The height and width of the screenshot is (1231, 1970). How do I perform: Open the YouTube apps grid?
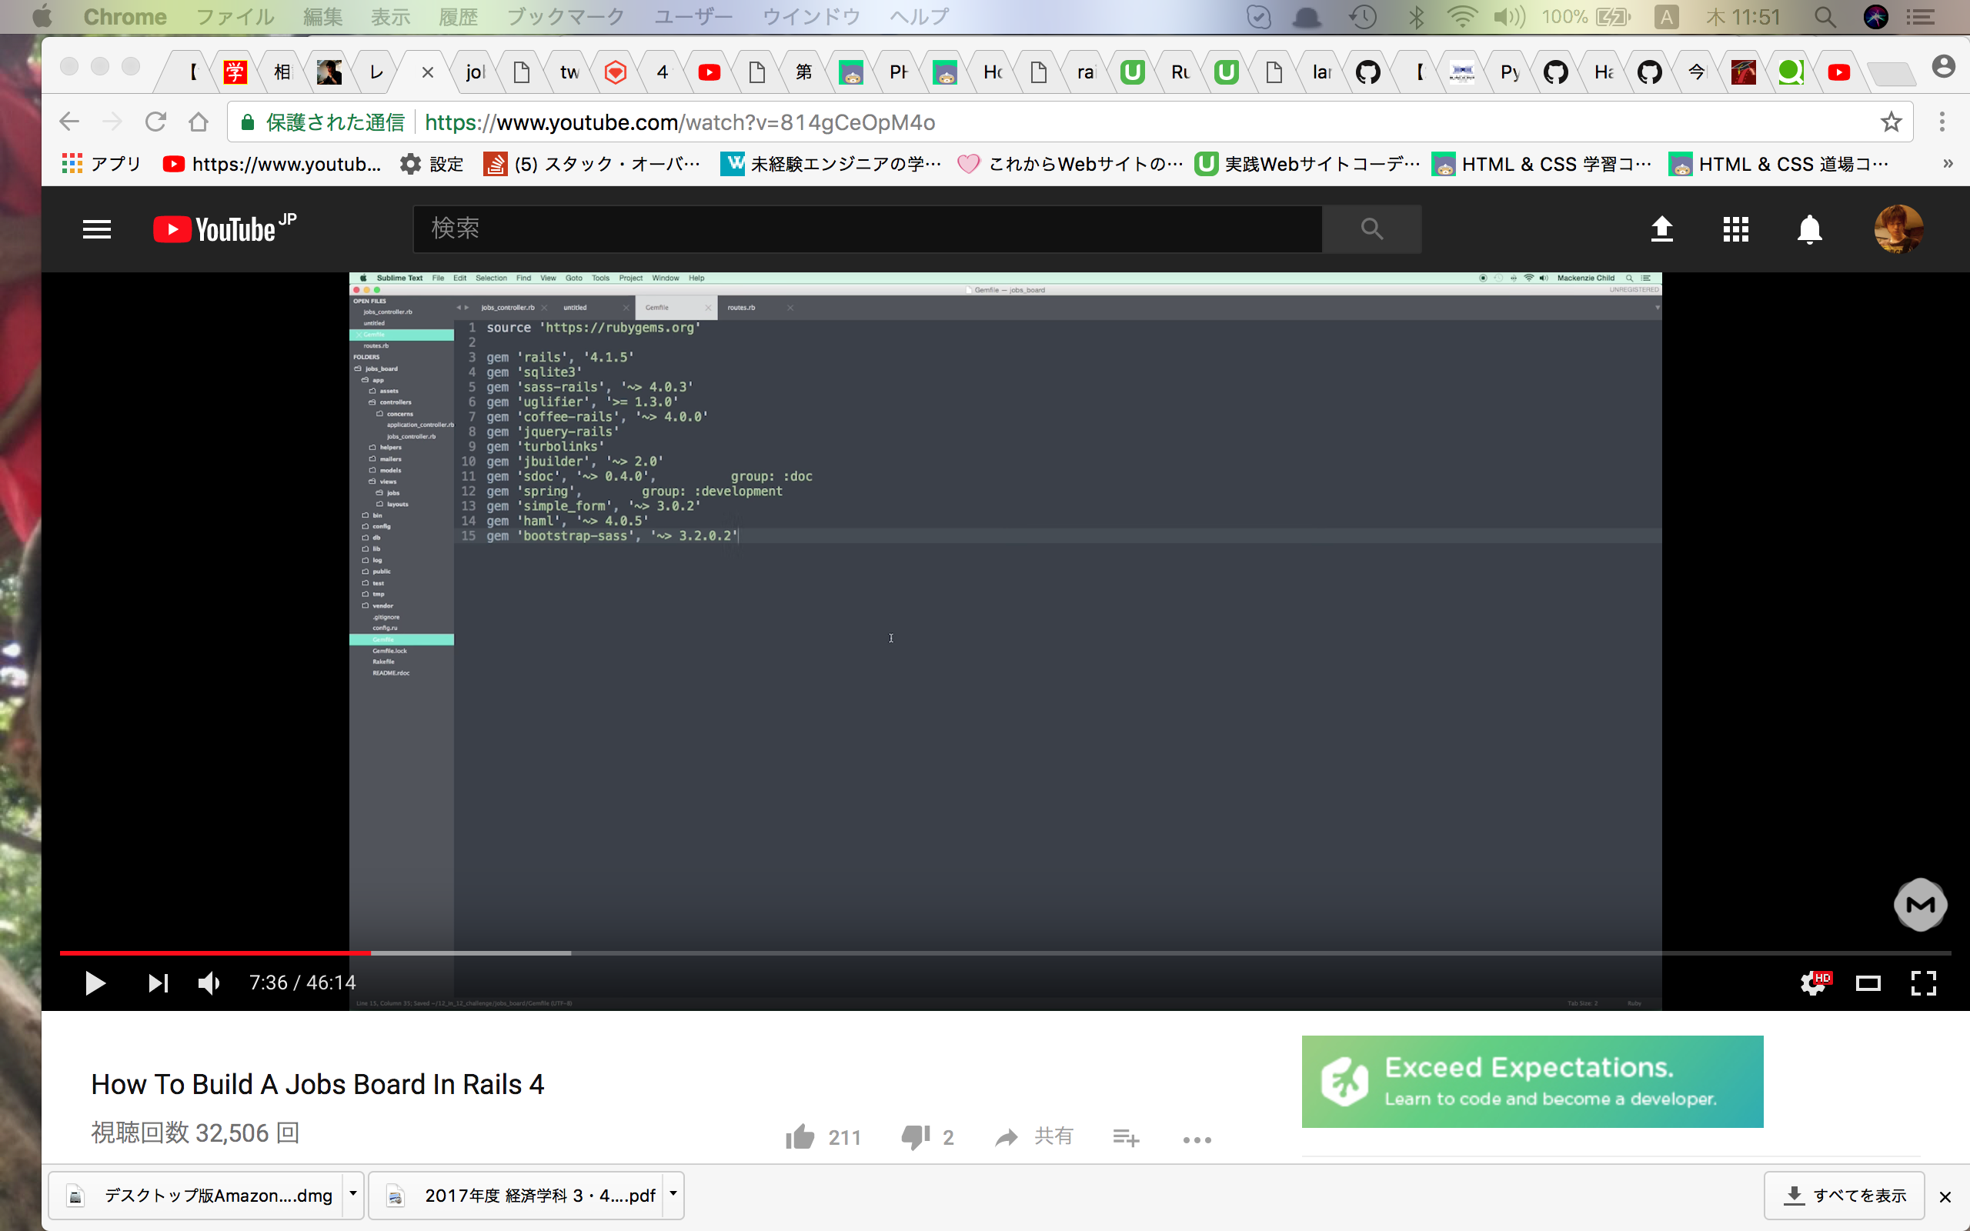coord(1735,229)
